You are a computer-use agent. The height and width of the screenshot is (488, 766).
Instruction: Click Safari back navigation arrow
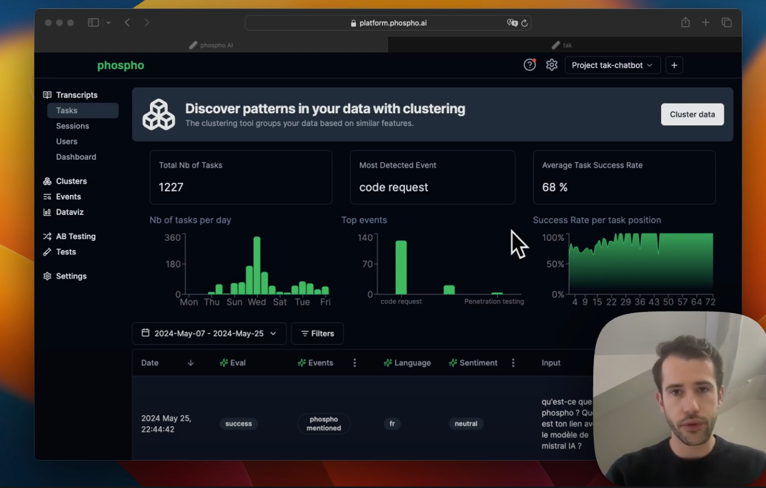127,22
